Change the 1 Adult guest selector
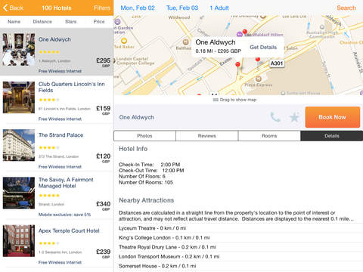 click(x=219, y=8)
